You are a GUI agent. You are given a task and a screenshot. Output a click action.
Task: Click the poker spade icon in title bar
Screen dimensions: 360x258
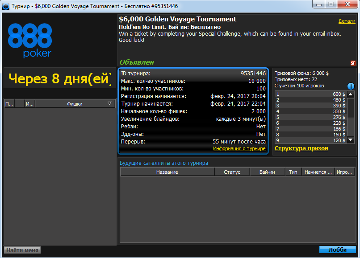tap(5, 6)
